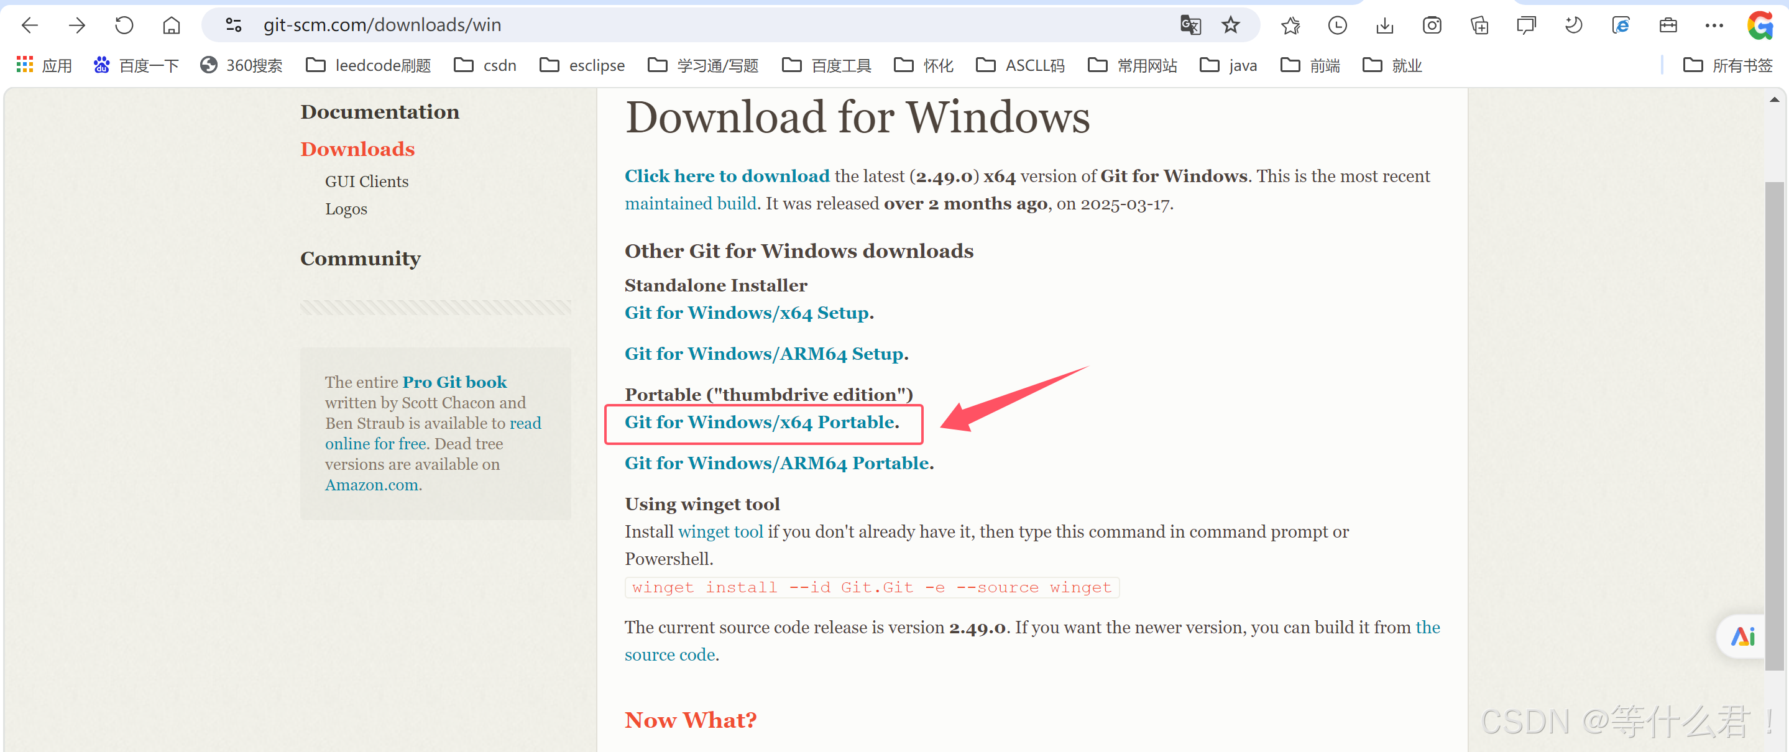This screenshot has width=1789, height=752.
Task: Click the translate page icon in the address bar
Action: point(1190,25)
